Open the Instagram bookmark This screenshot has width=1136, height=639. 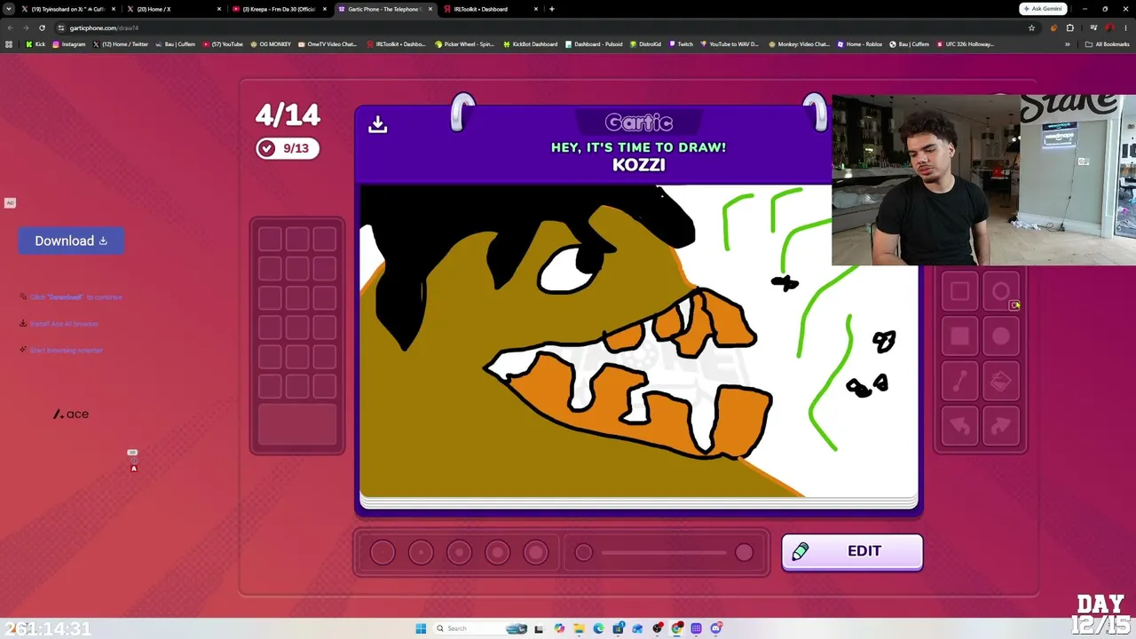click(x=68, y=44)
